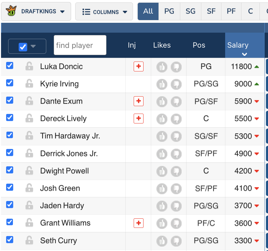This screenshot has width=268, height=251.
Task: Thumbs up Dante Exum
Action: click(x=162, y=102)
